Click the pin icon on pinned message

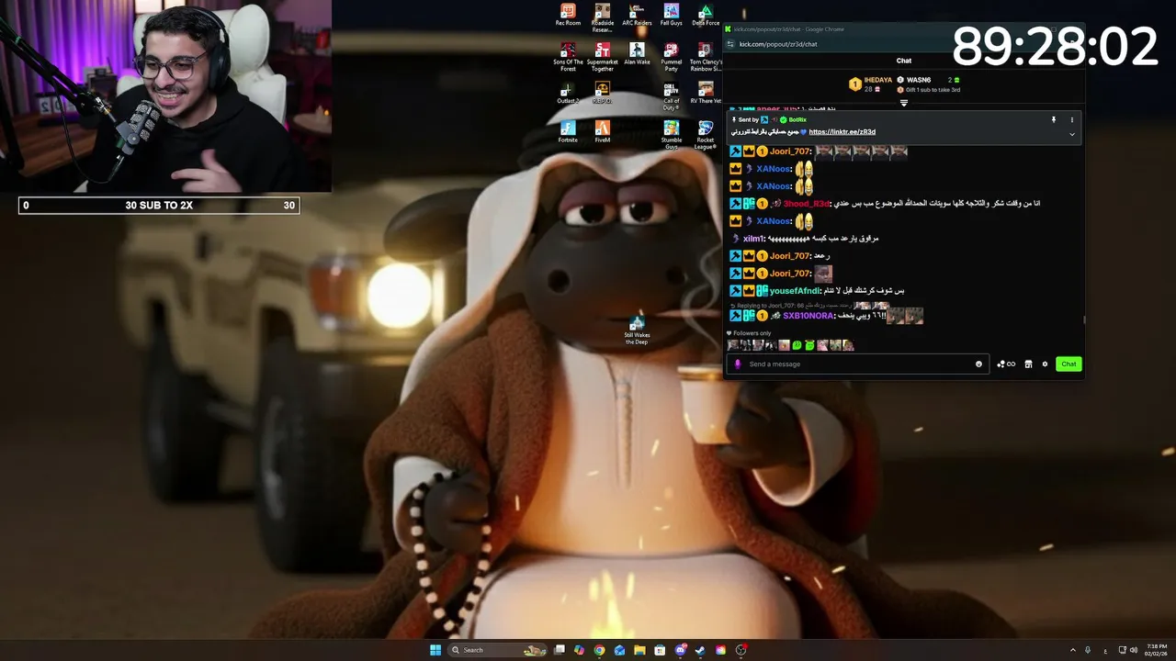pyautogui.click(x=1054, y=119)
